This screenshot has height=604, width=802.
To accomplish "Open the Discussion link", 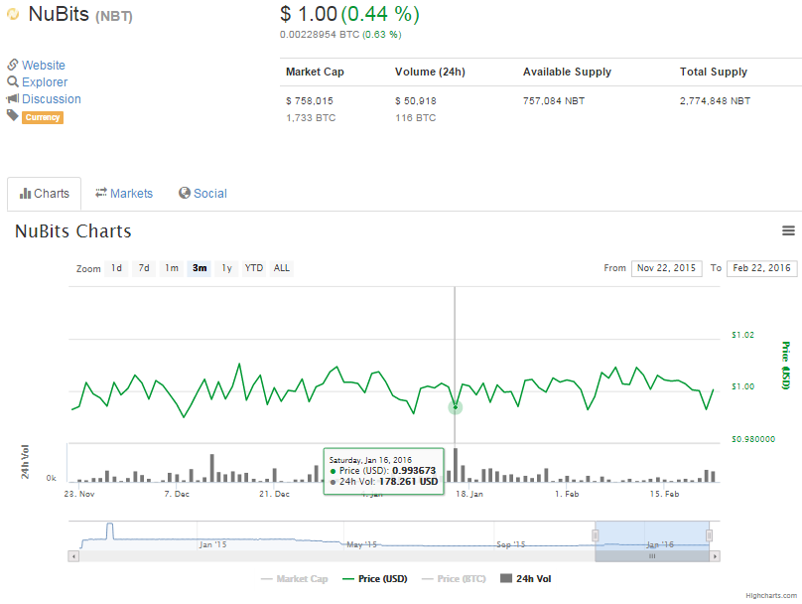I will click(52, 98).
